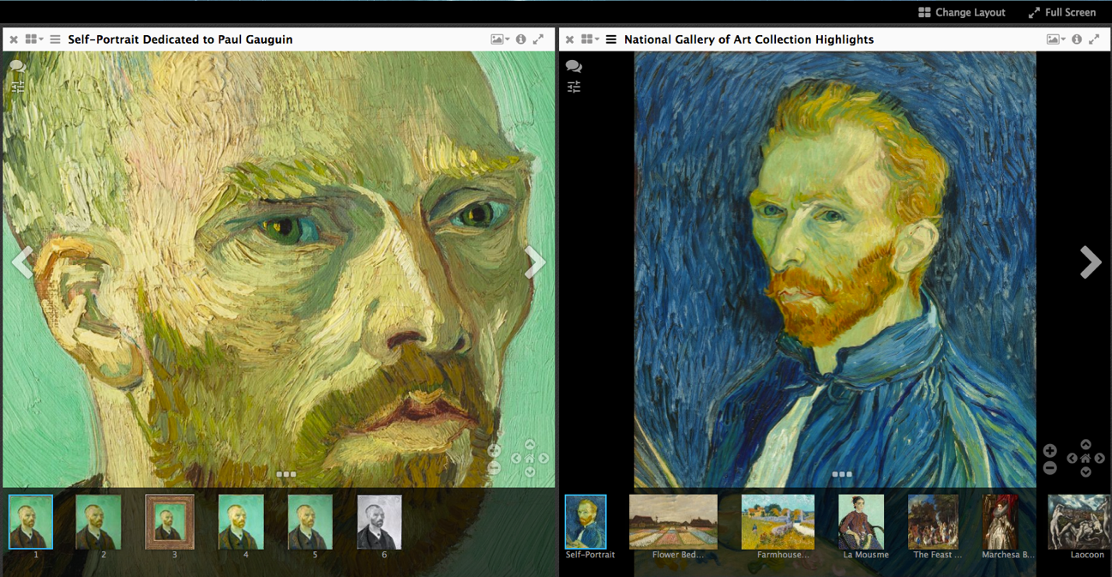Open image view type dropdown in Gauguin window
This screenshot has height=577, width=1112.
pos(500,39)
